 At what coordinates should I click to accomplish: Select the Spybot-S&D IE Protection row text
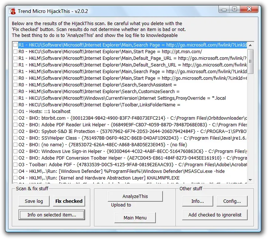[x=133, y=132]
